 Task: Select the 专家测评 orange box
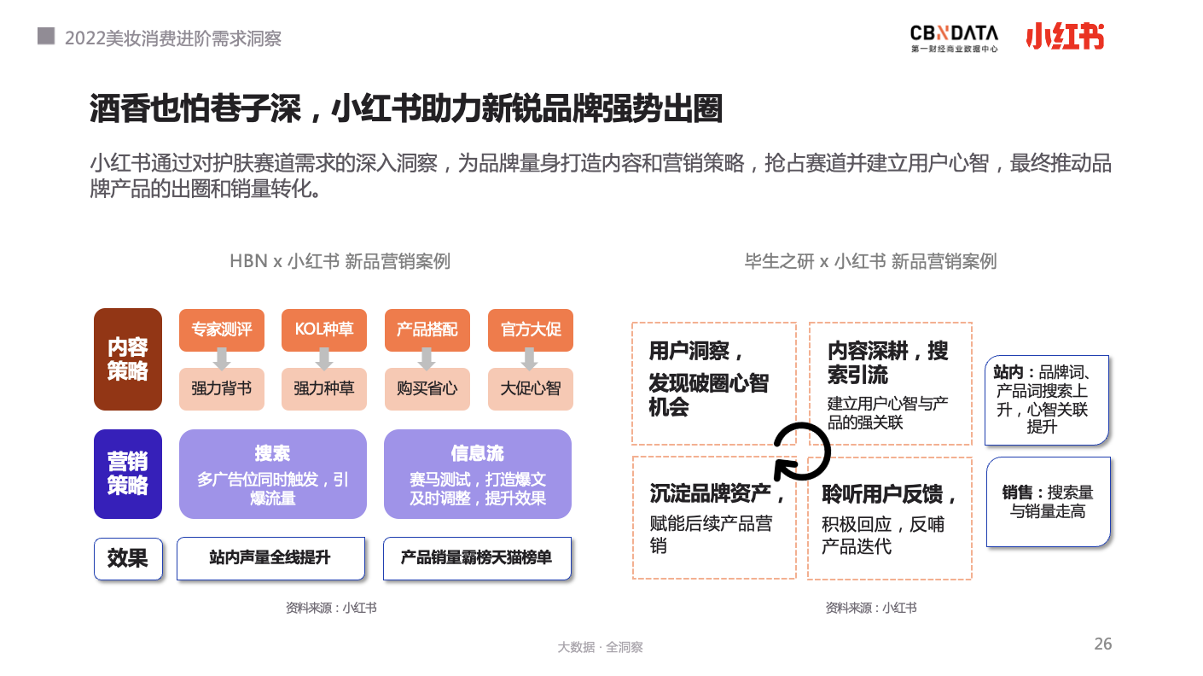point(222,329)
